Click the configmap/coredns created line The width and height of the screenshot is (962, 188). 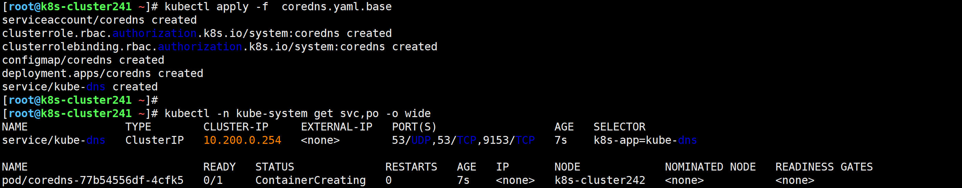tap(83, 60)
